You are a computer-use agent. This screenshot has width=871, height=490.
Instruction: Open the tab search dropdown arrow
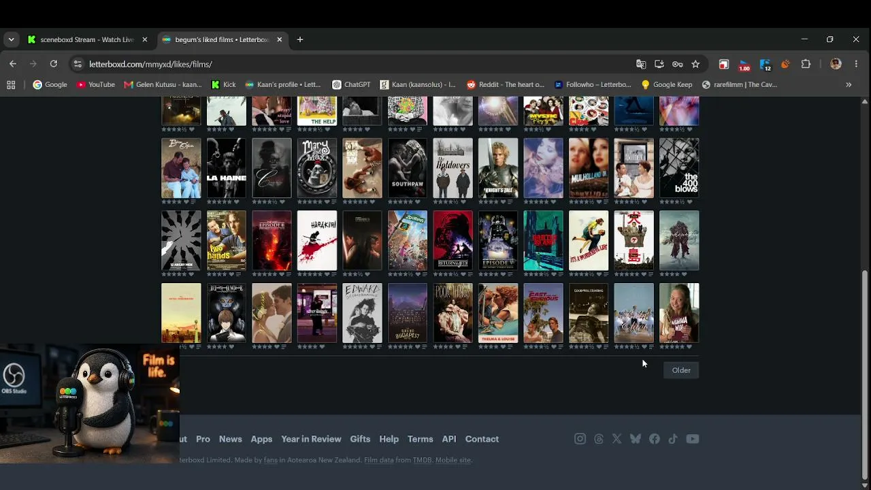tap(11, 39)
